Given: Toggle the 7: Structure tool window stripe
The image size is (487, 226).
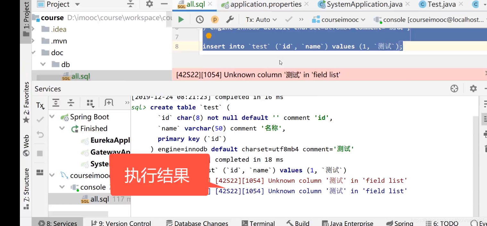Looking at the screenshot, I should click(26, 188).
